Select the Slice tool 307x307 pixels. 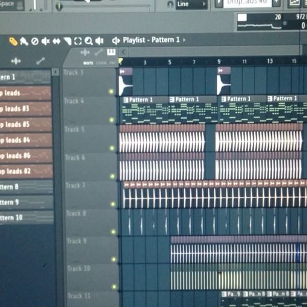(x=68, y=41)
